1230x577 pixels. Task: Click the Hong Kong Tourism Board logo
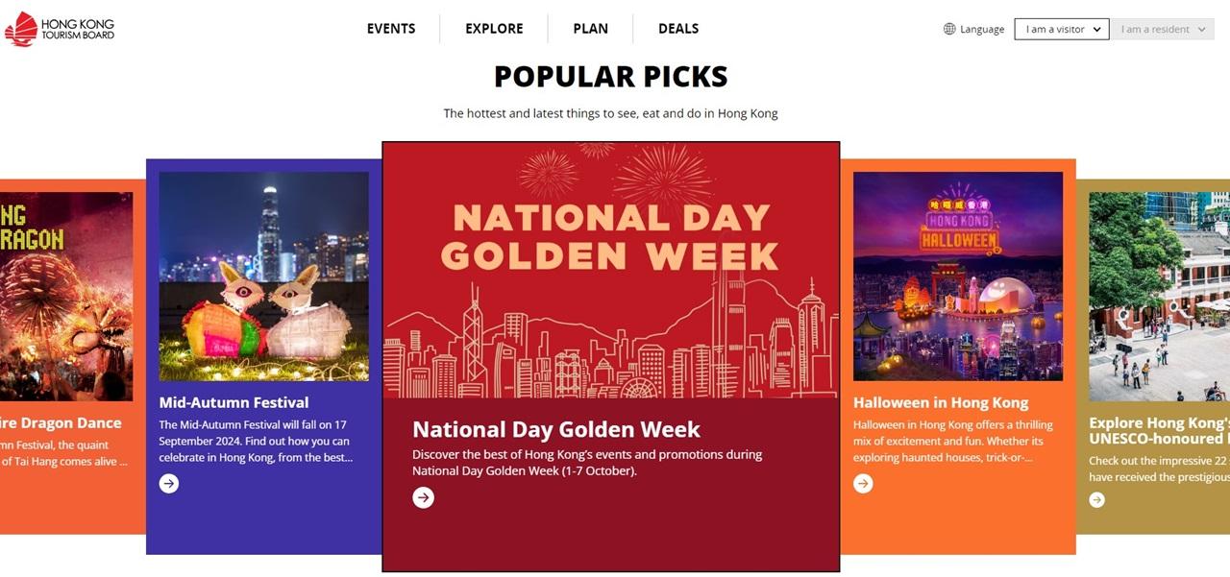(x=60, y=29)
